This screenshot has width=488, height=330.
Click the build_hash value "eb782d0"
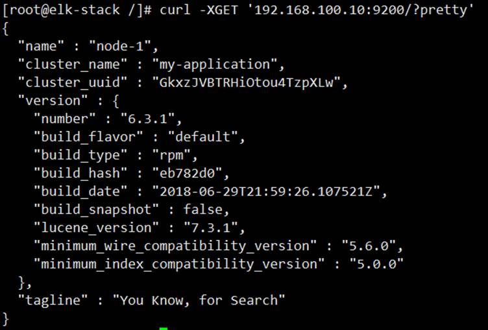[x=187, y=173]
